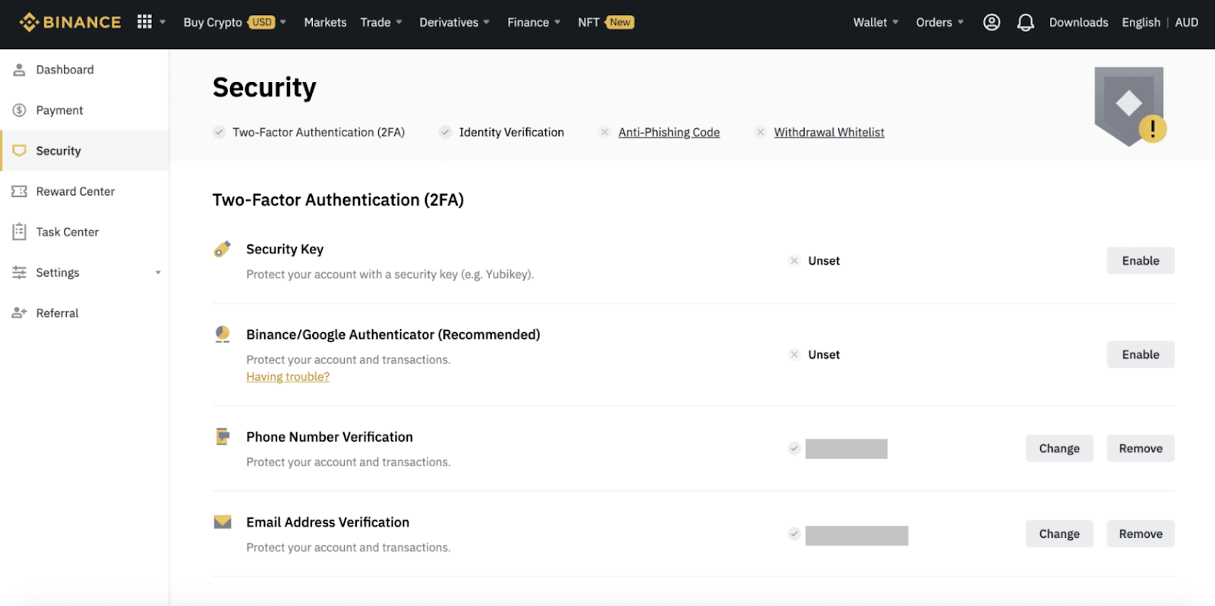Click the Email Address Verification envelope icon
The width and height of the screenshot is (1215, 606).
pos(222,523)
